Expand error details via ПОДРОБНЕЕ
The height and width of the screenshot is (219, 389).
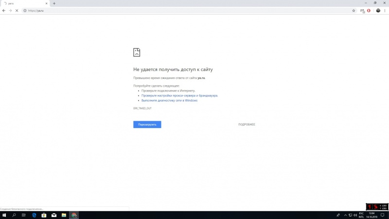click(247, 125)
